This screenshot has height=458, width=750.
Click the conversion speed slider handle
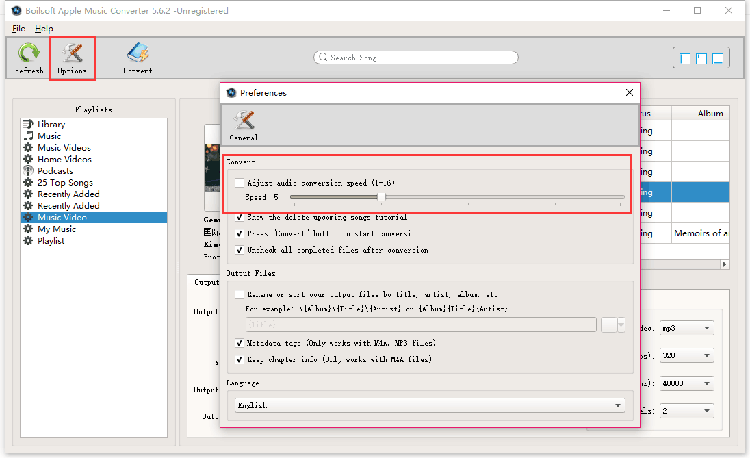click(381, 196)
